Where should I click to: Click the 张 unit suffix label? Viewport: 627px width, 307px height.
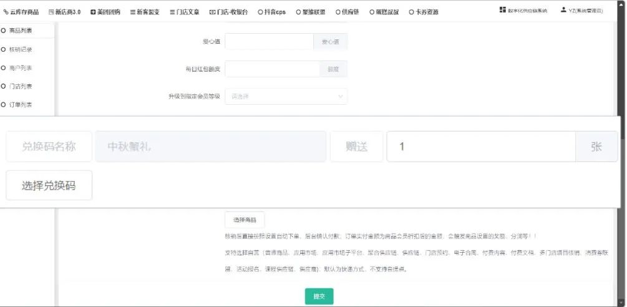(596, 147)
